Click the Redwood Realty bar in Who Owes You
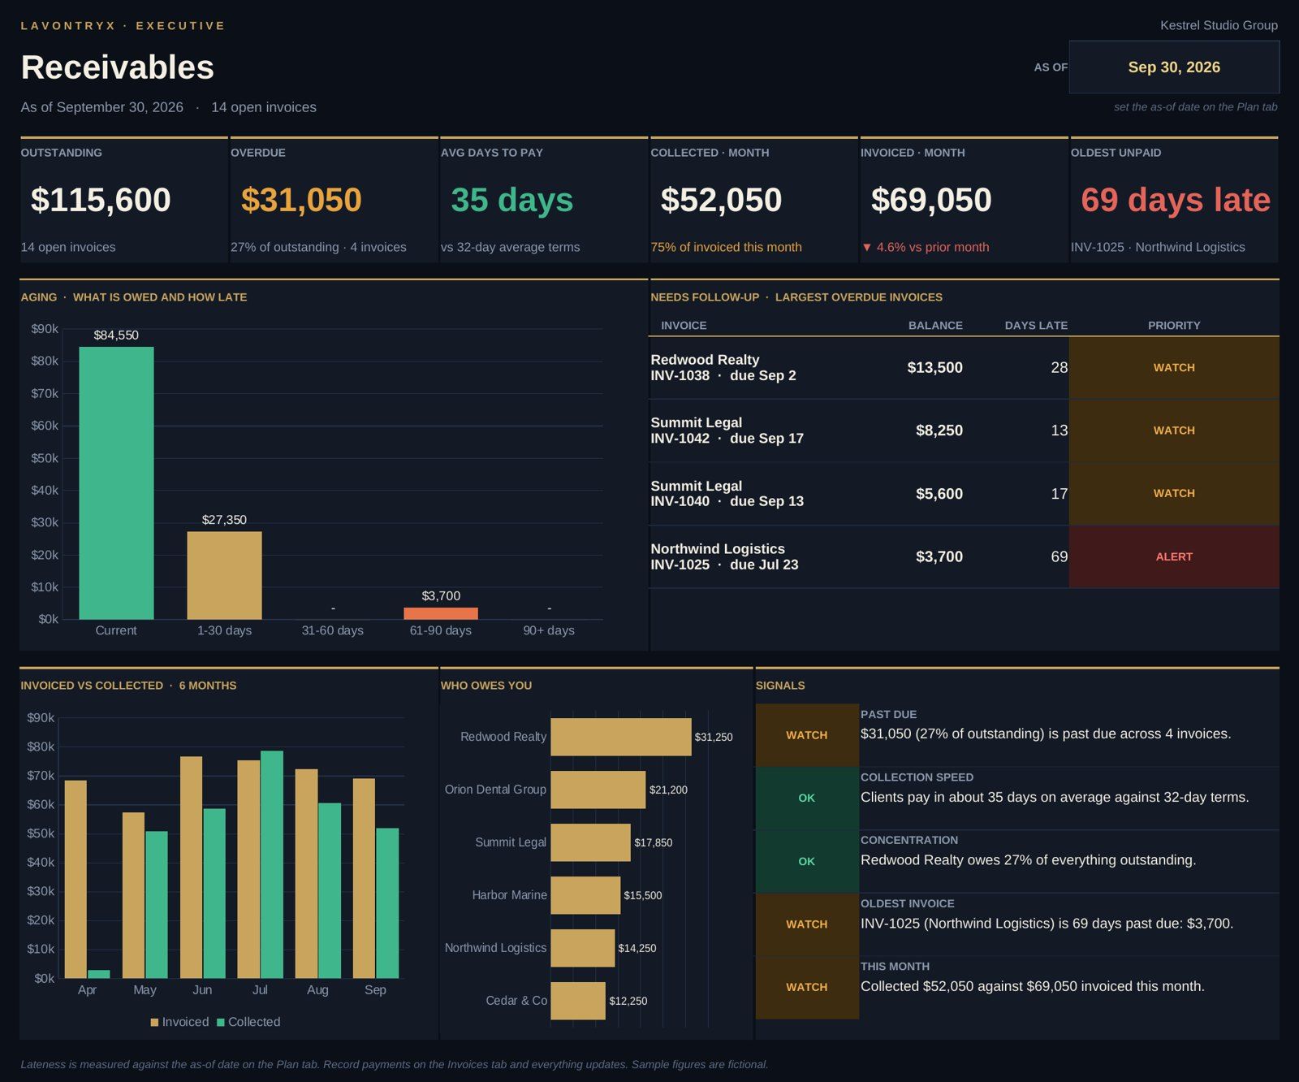 pyautogui.click(x=621, y=737)
